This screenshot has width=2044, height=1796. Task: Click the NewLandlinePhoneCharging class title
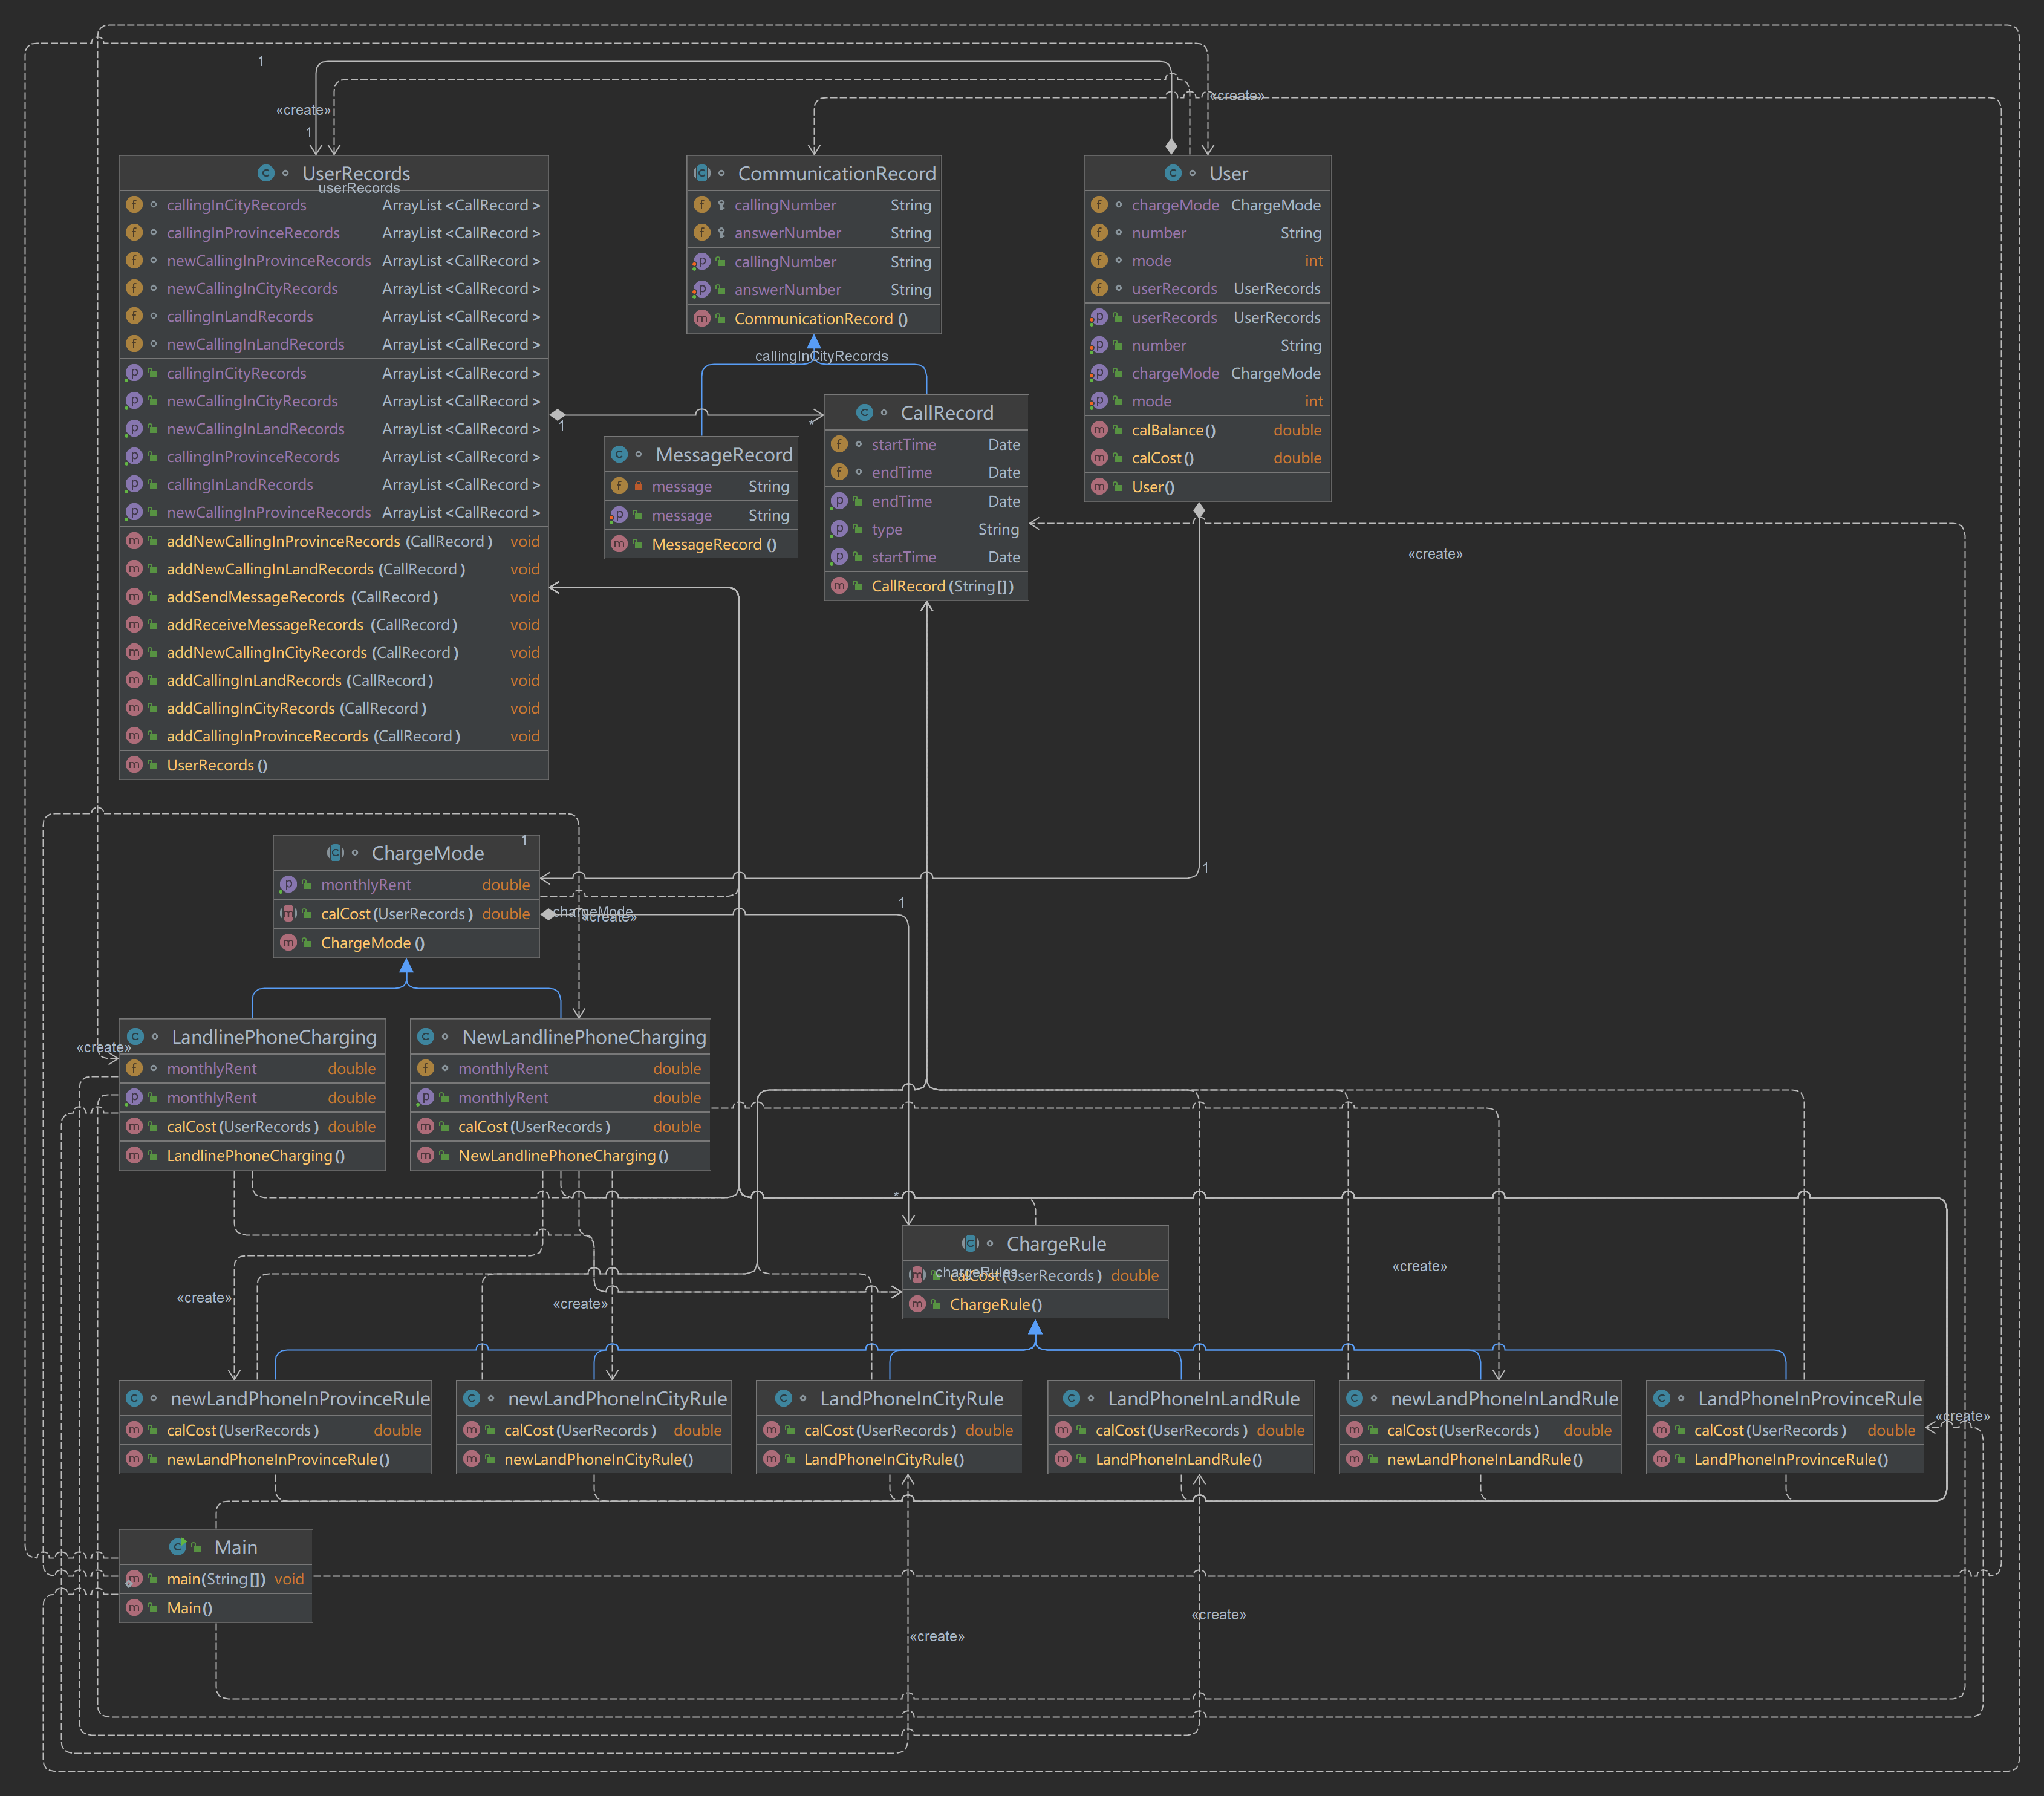click(x=583, y=1037)
